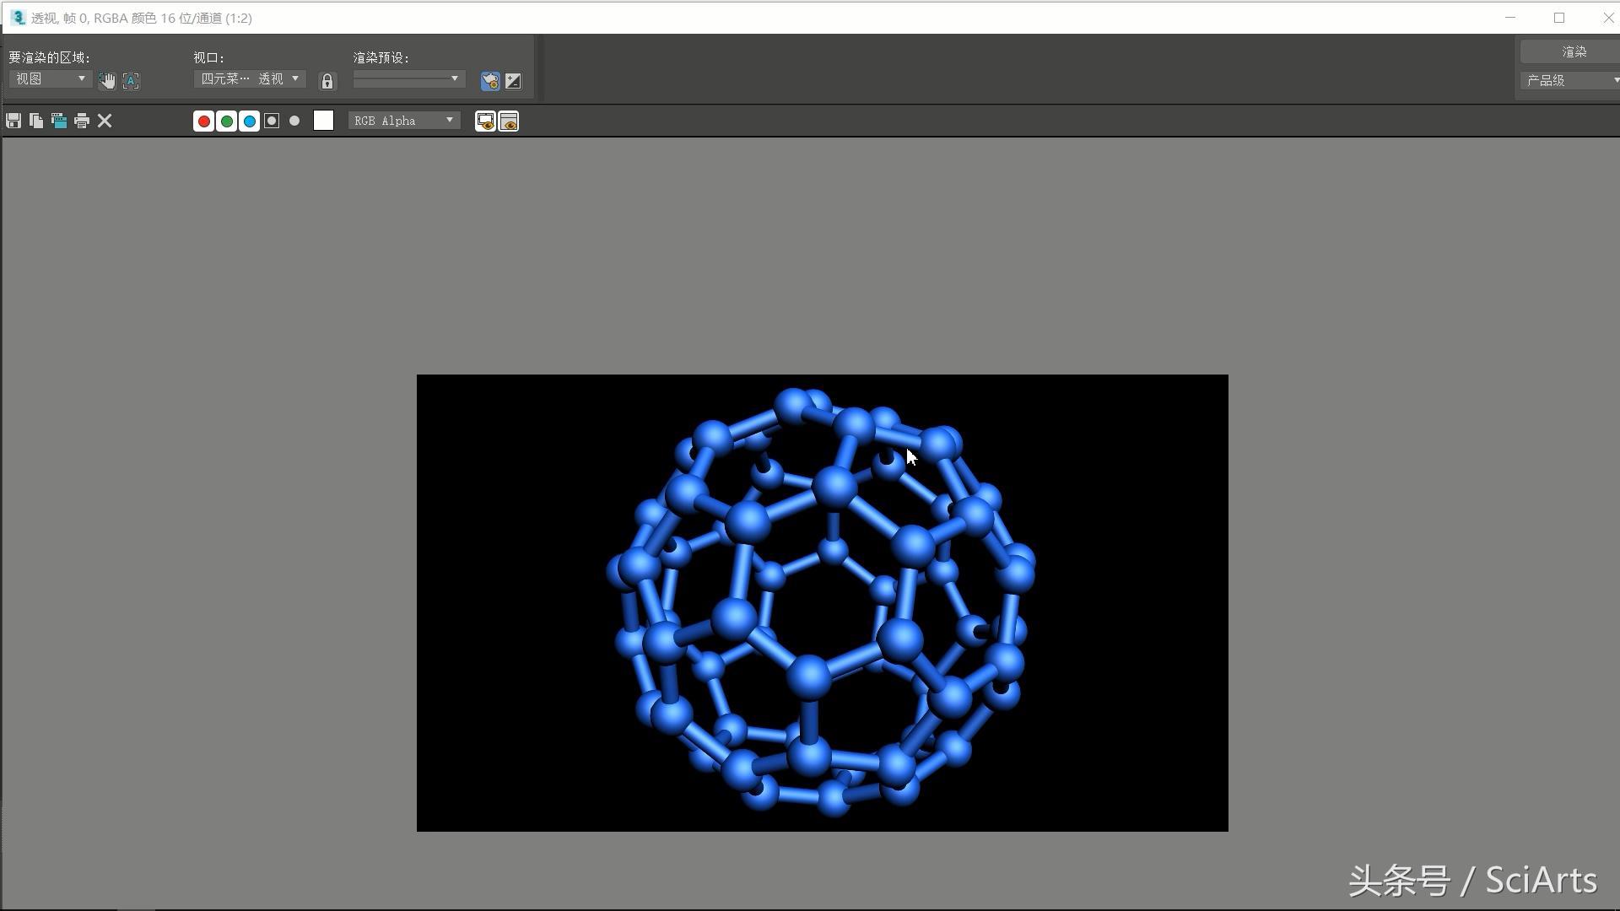The image size is (1620, 911).
Task: Disable the blue channel display
Action: click(248, 121)
